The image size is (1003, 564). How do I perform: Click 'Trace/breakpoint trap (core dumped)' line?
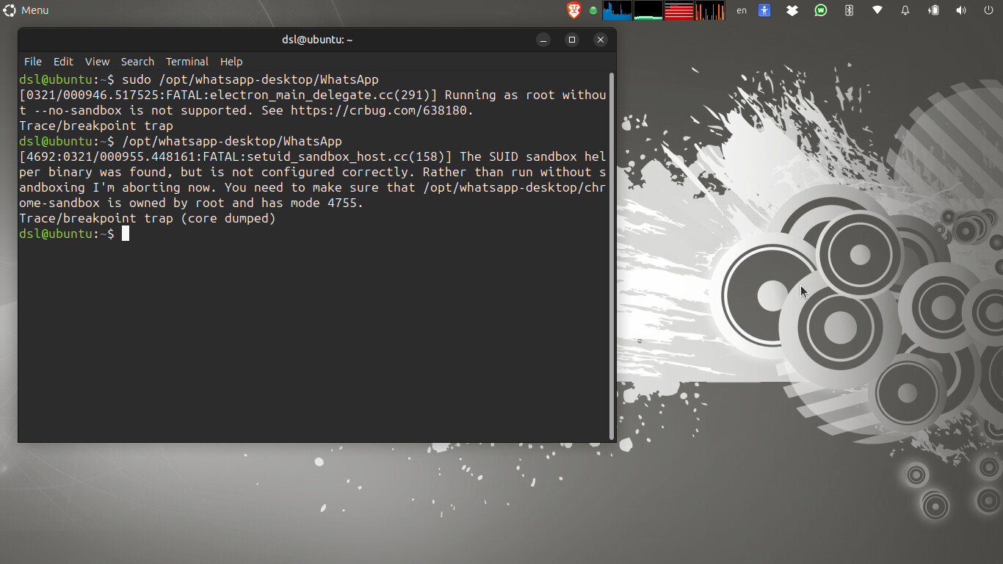point(148,218)
